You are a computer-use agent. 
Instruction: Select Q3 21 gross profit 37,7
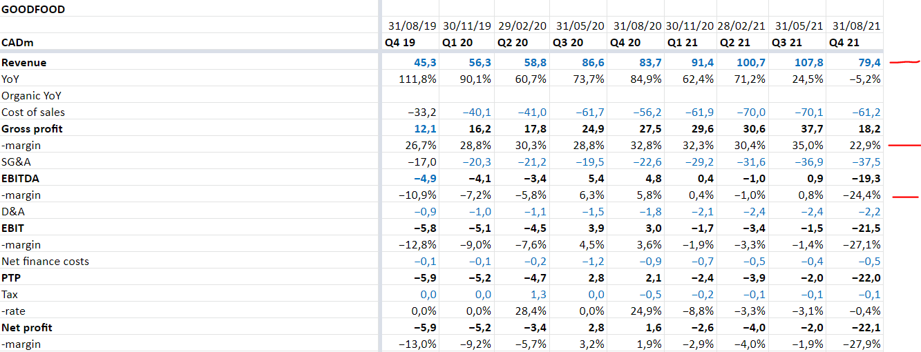[x=811, y=129]
